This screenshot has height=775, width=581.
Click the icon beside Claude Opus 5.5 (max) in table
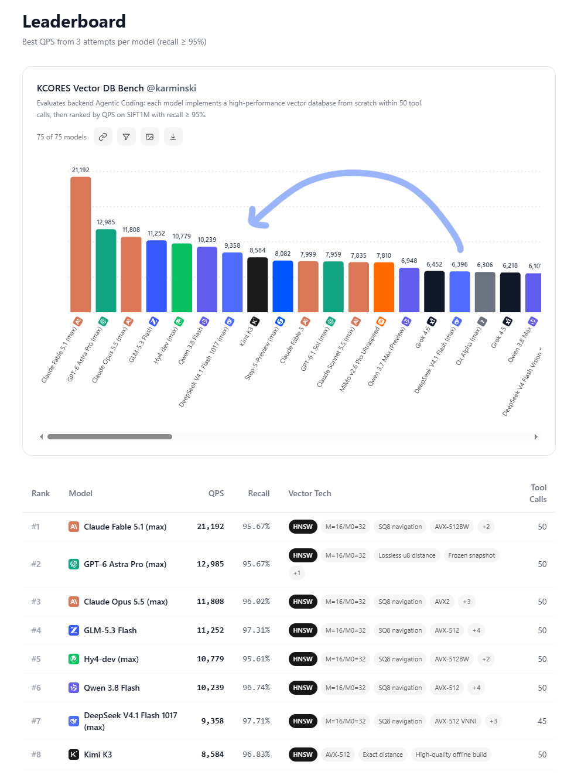coord(74,602)
